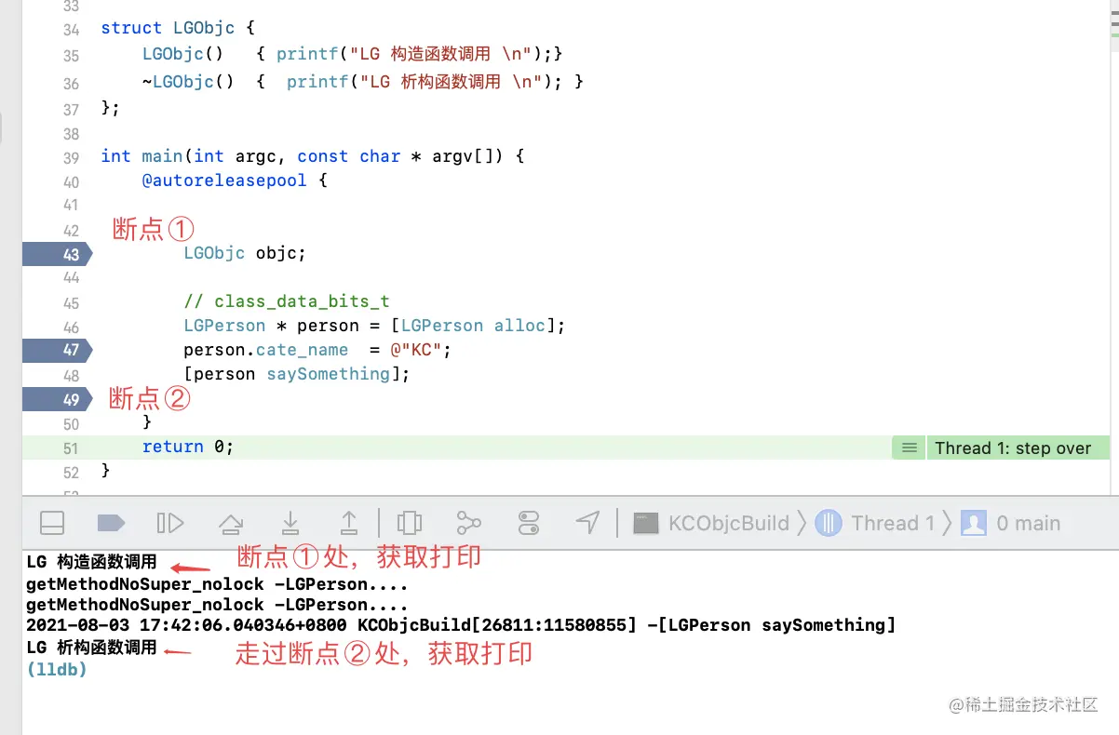1119x735 pixels.
Task: Open the Debug Memory Graph
Action: tap(468, 523)
